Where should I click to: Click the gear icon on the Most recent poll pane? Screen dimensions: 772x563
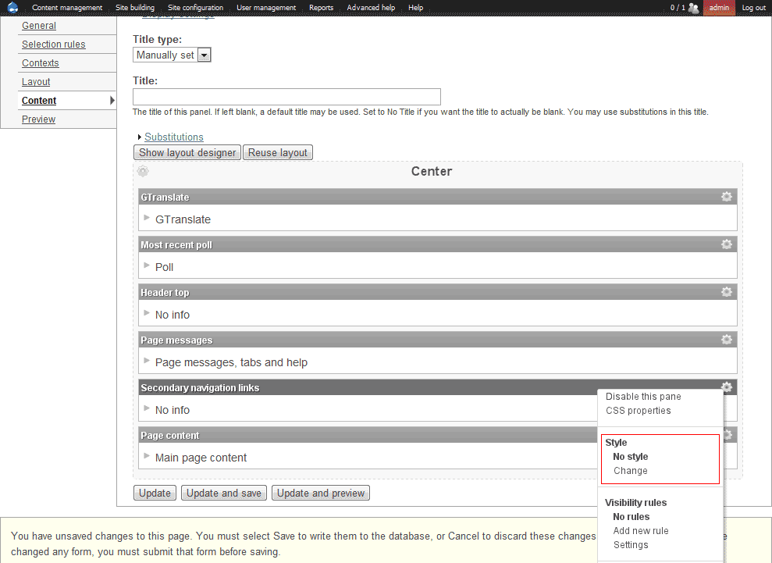click(726, 244)
